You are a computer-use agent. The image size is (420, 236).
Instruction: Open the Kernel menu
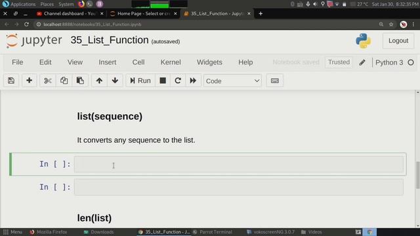[171, 62]
